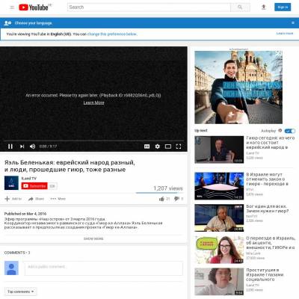Expand description with Show more
The image size is (299, 299).
[93, 238]
